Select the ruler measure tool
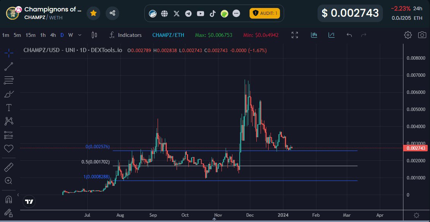Image resolution: width=430 pixels, height=222 pixels. tap(9, 167)
